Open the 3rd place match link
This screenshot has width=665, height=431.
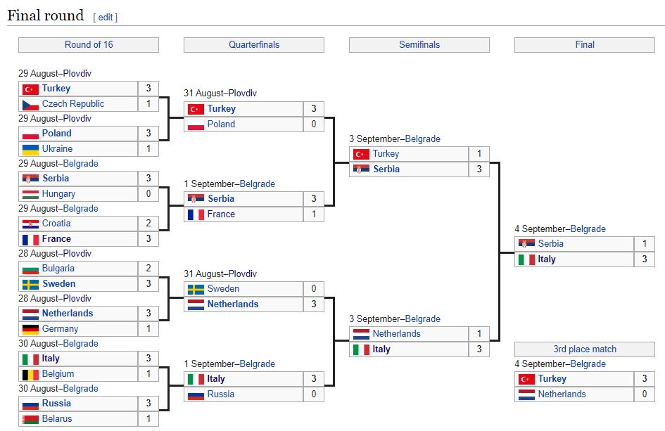pos(584,349)
